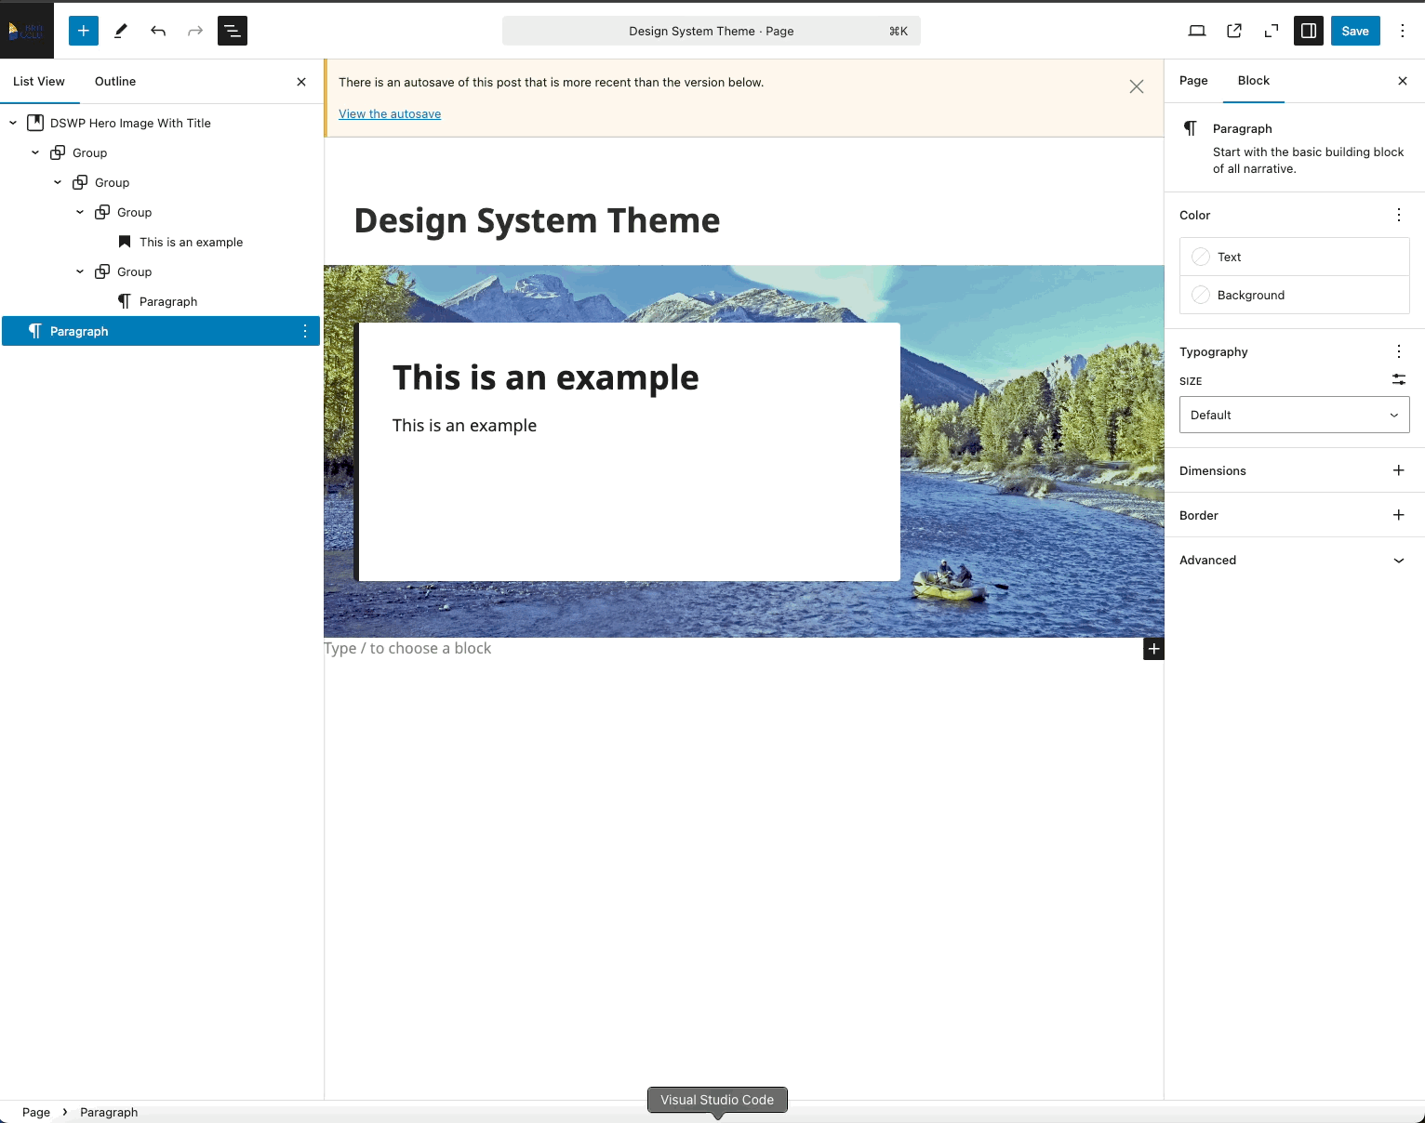Click the empty 'Type / to choose a block' paragraph
This screenshot has width=1425, height=1123.
(733, 649)
